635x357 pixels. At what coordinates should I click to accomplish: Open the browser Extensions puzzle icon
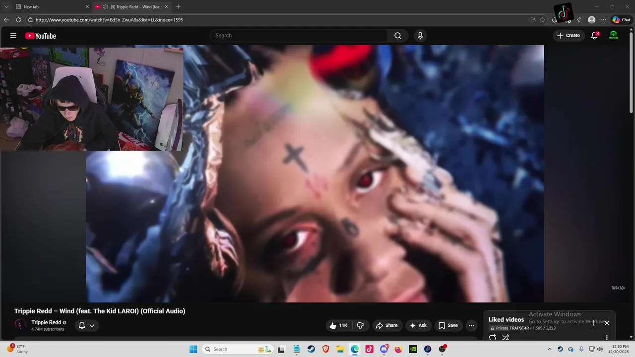[554, 20]
